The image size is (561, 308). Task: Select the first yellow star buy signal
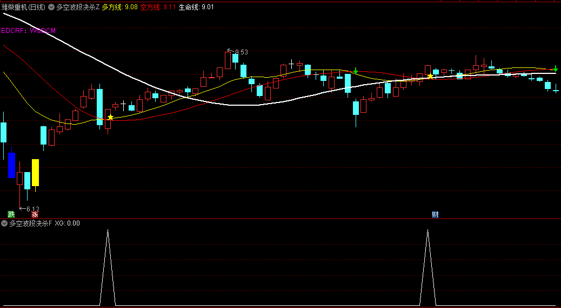click(x=111, y=117)
